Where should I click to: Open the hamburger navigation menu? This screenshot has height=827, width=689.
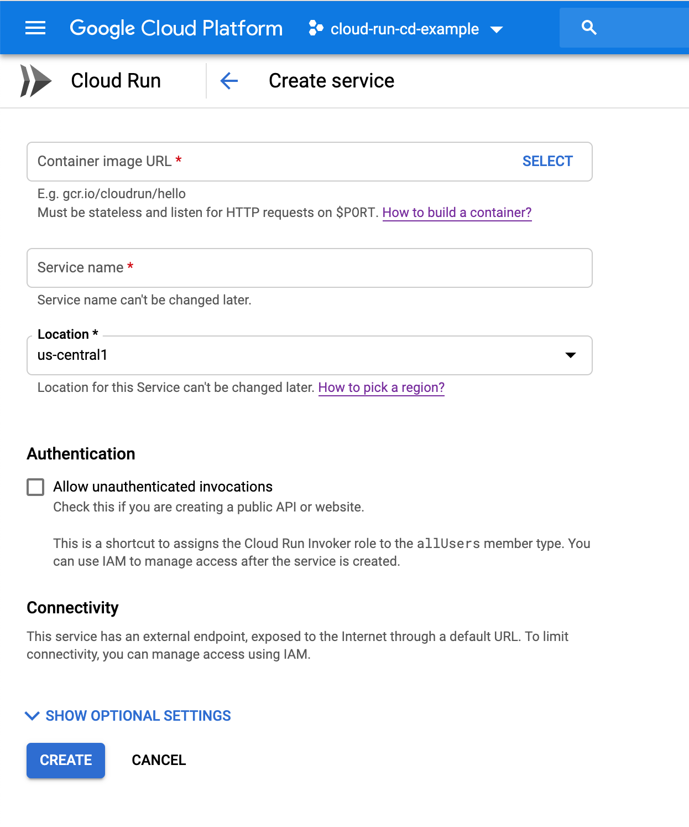[x=35, y=28]
